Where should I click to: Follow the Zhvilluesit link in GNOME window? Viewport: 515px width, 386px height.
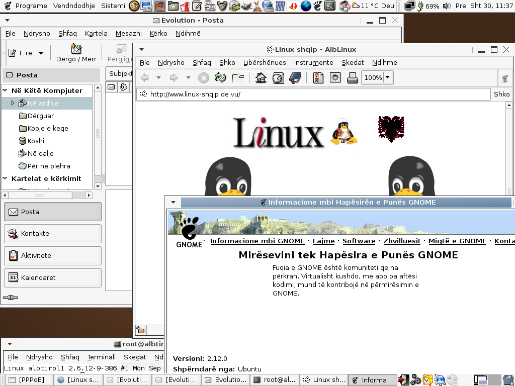click(x=402, y=241)
